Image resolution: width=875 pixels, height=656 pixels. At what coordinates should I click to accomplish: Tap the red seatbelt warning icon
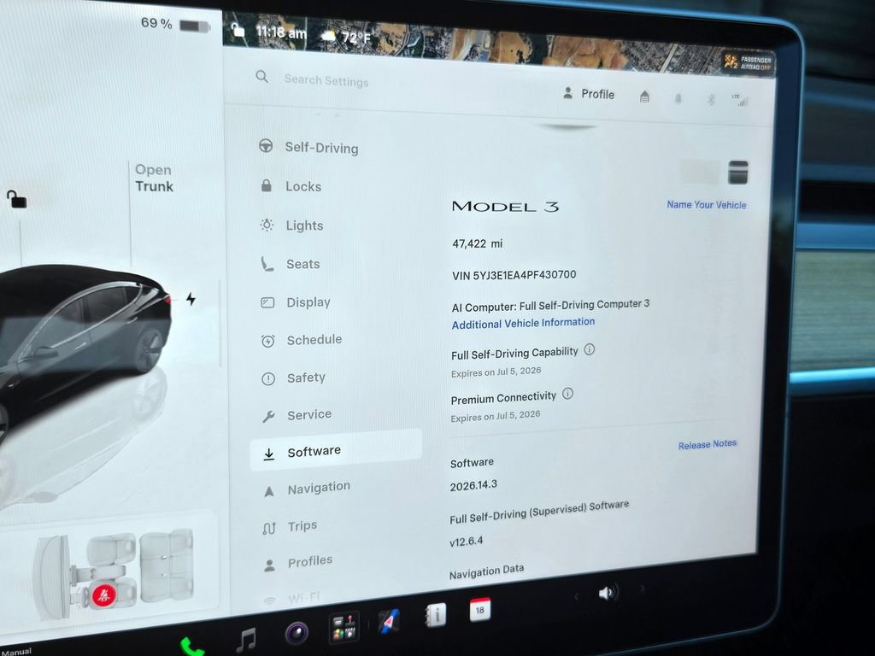coord(103,595)
